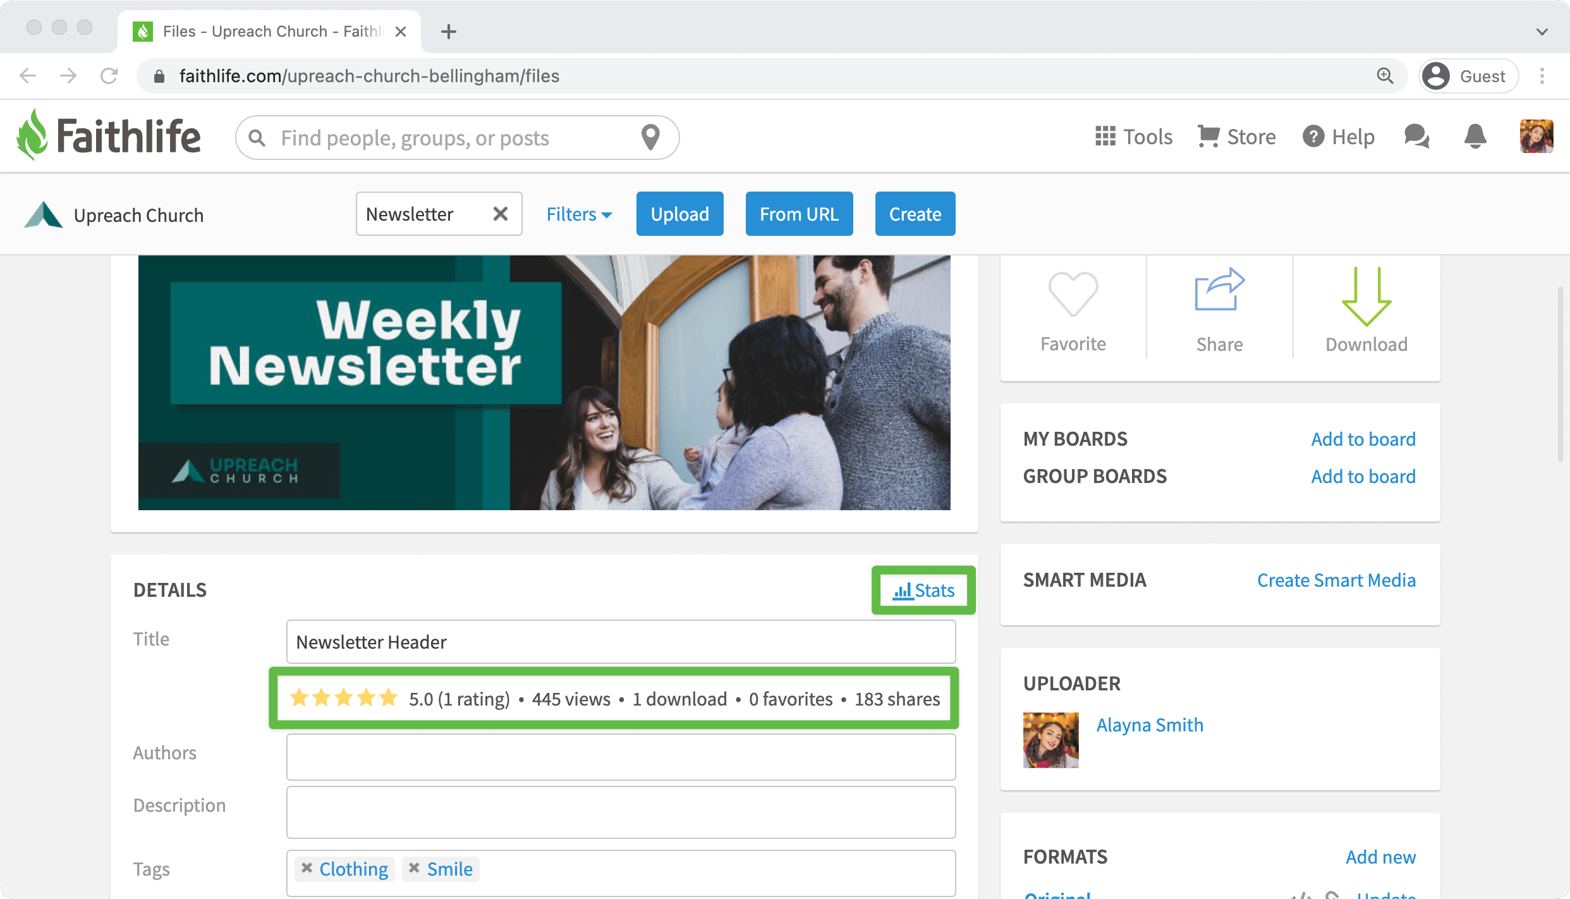Expand the Filters dropdown
The image size is (1570, 899).
coord(579,214)
